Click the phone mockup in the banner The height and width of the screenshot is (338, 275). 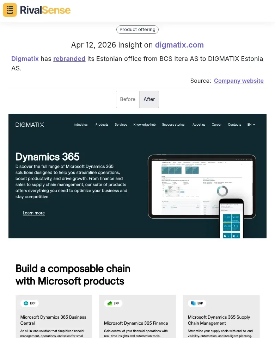pyautogui.click(x=231, y=218)
